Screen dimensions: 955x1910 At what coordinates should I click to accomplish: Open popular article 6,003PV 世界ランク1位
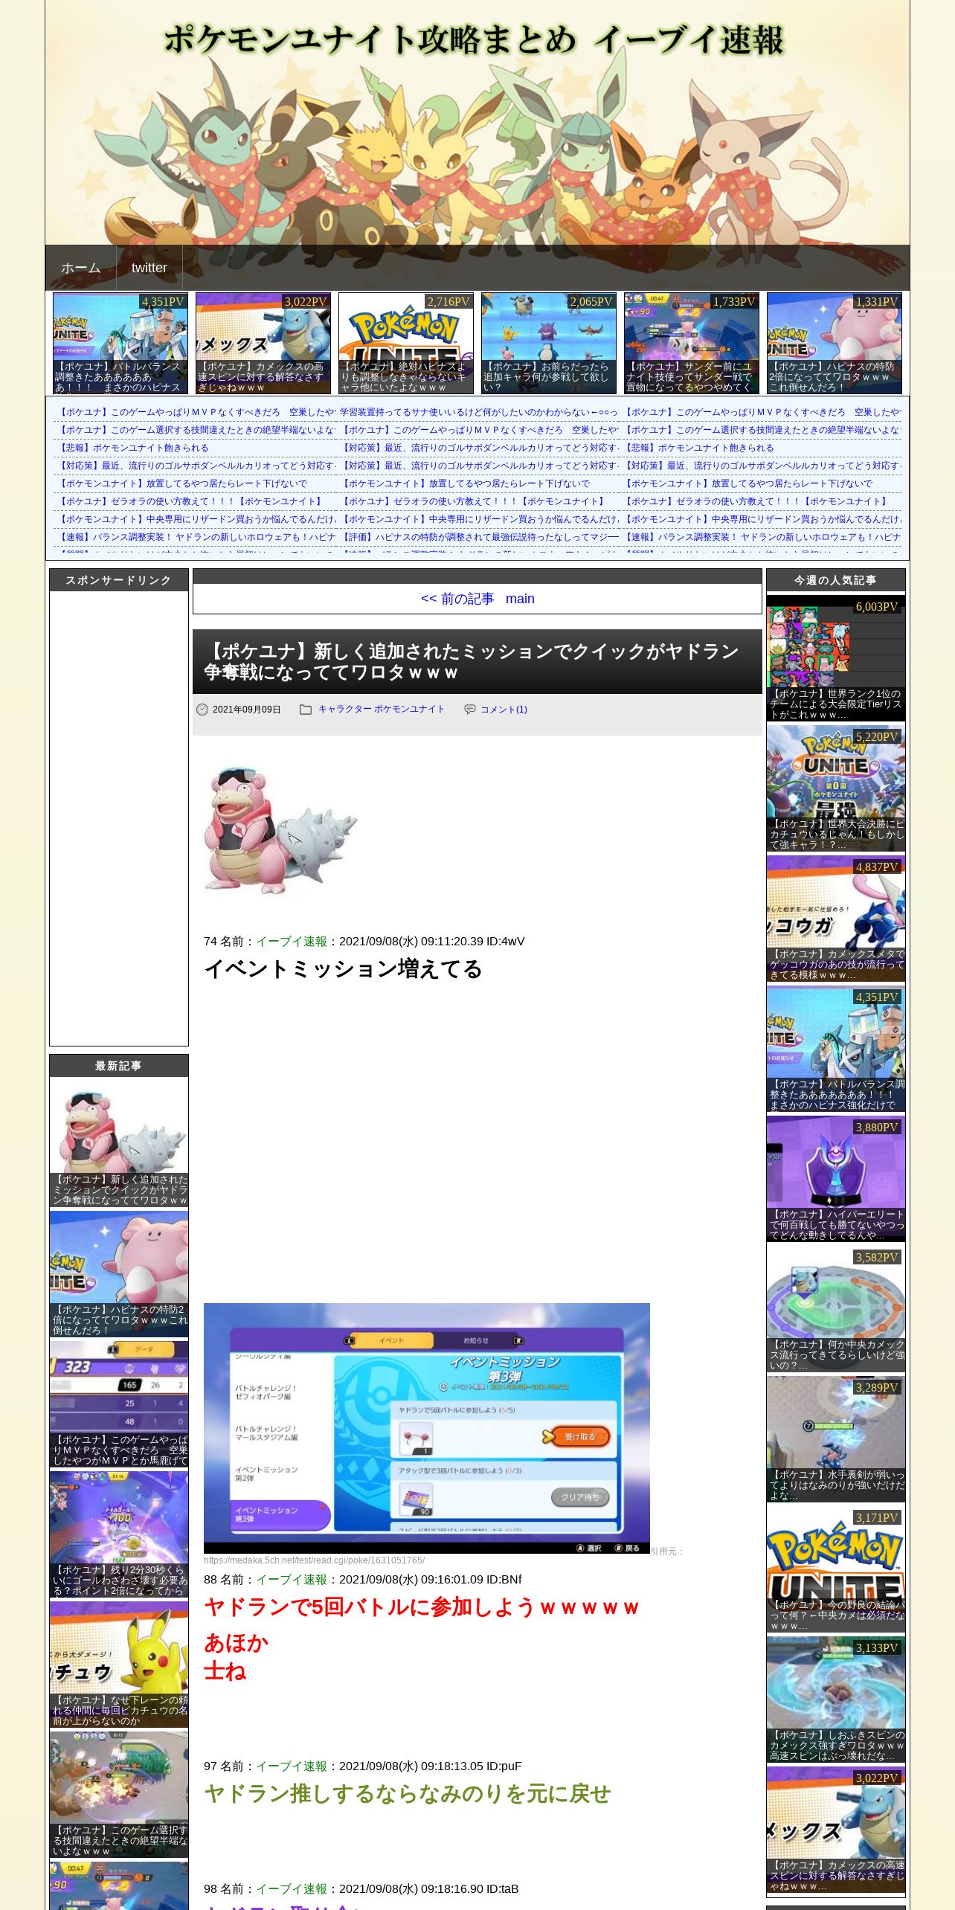click(836, 658)
